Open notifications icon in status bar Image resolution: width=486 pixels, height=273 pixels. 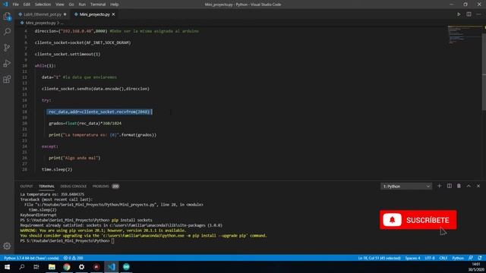click(480, 258)
